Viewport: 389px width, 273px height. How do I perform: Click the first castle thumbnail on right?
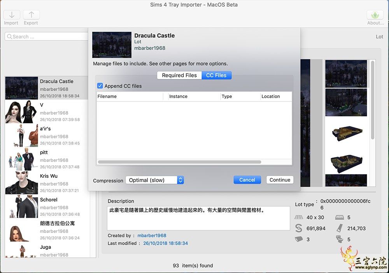pyautogui.click(x=346, y=73)
